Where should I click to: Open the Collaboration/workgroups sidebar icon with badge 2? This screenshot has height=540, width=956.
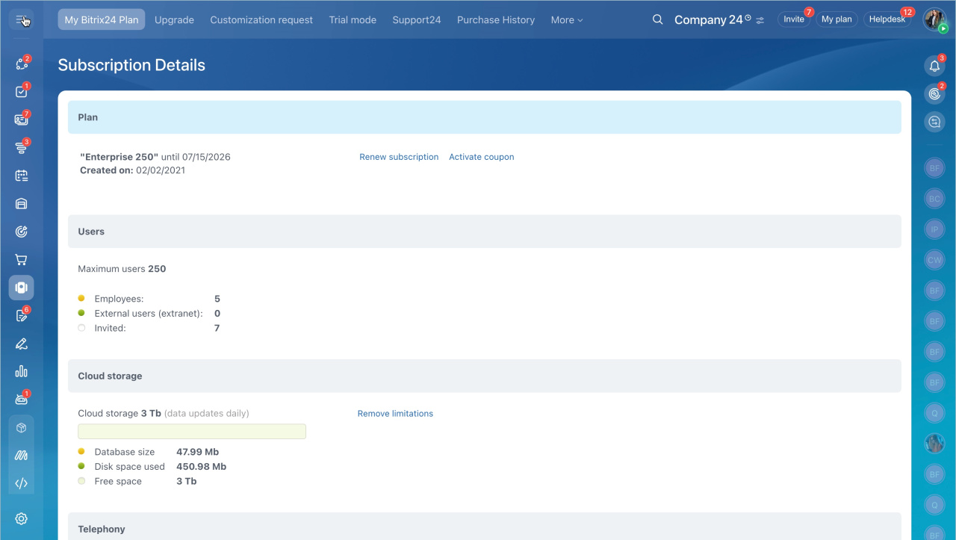[21, 64]
